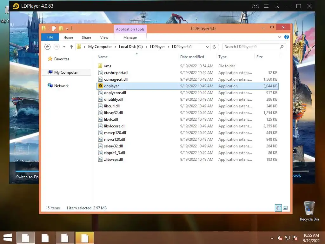Sort by the Name column header

103,57
